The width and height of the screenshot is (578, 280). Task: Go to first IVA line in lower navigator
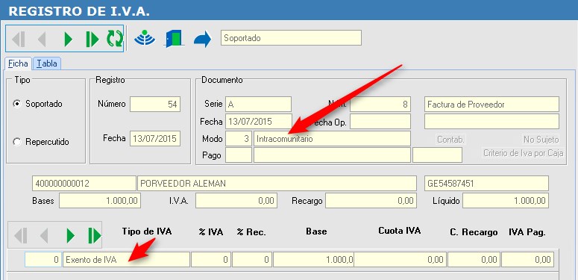tap(20, 235)
